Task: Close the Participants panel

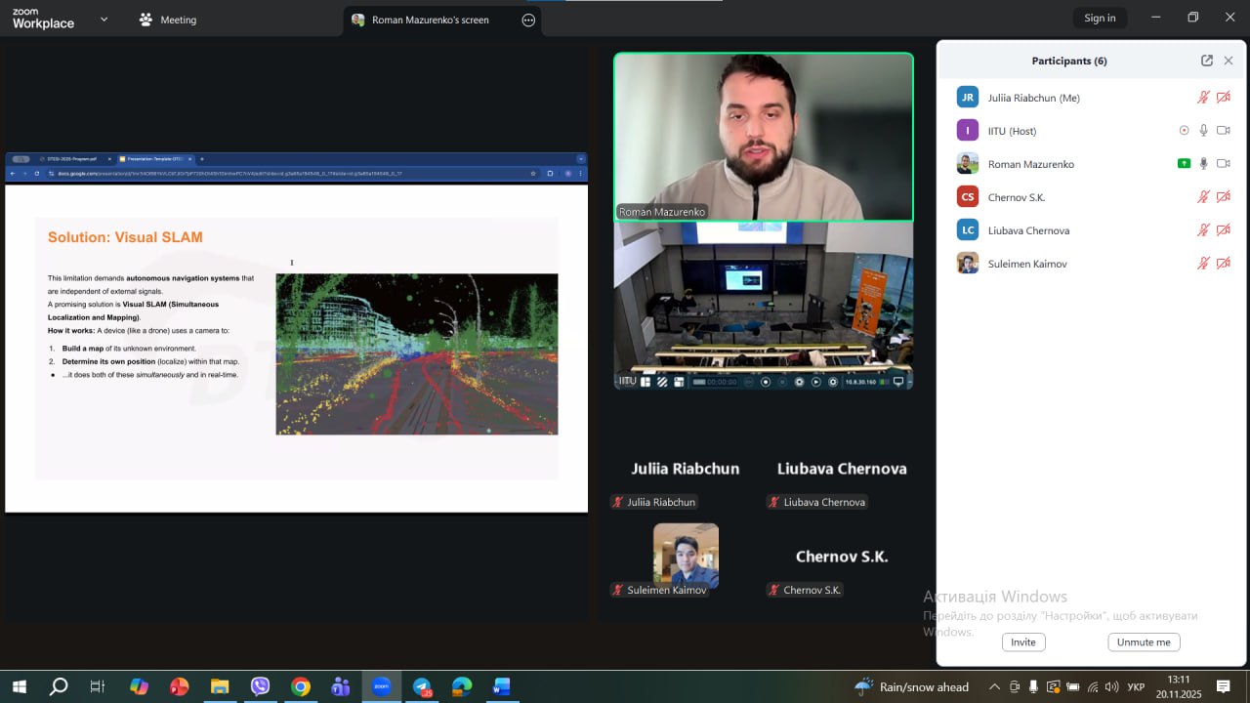Action: coord(1229,61)
